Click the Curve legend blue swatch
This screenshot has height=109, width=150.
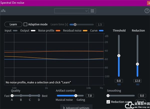[x=101, y=31]
